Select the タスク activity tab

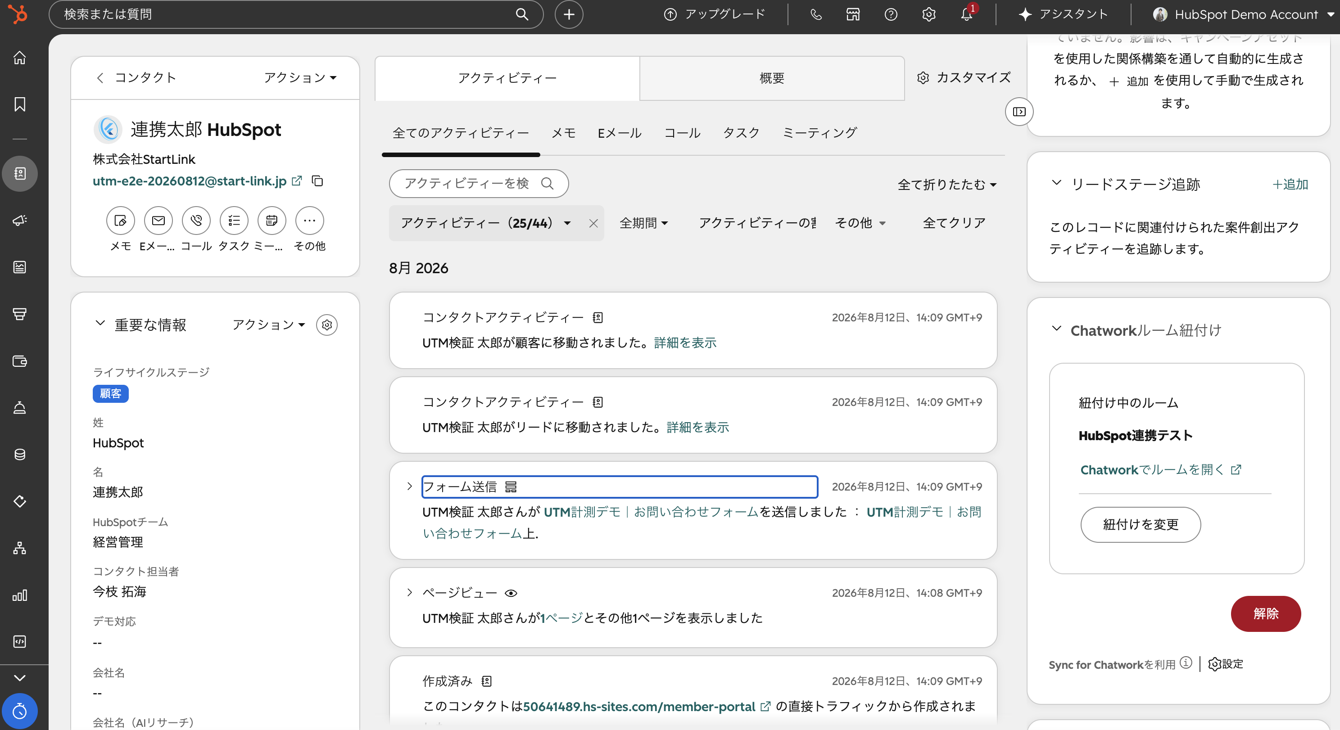(741, 133)
